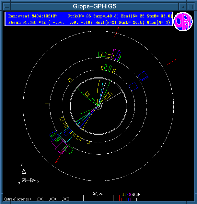Click the central interaction vertex circle
The image size is (197, 204).
tap(98, 106)
